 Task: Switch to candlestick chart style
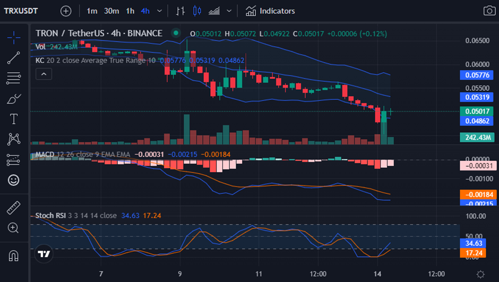197,11
